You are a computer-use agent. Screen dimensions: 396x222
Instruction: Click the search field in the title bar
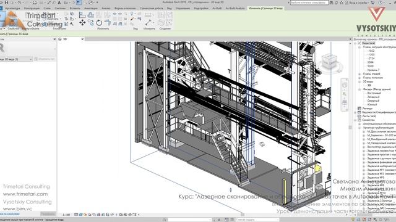click(309, 2)
